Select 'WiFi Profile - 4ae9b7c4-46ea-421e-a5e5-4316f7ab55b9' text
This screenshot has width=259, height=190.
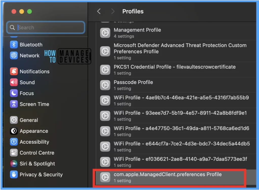(x=181, y=98)
